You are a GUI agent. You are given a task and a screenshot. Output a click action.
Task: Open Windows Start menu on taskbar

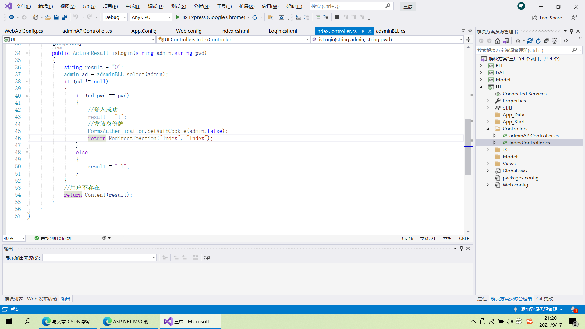pos(9,321)
